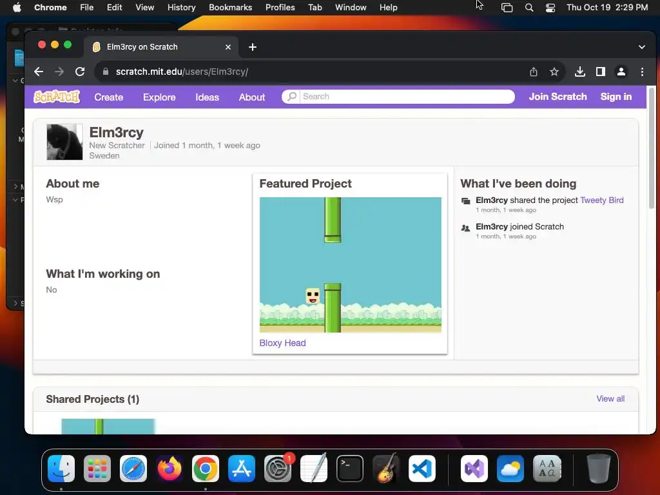Open Weather app from the Dock
The height and width of the screenshot is (495, 660).
click(x=510, y=469)
